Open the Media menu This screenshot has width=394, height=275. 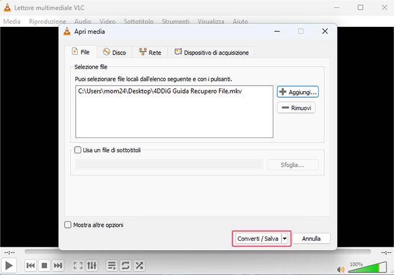[12, 21]
